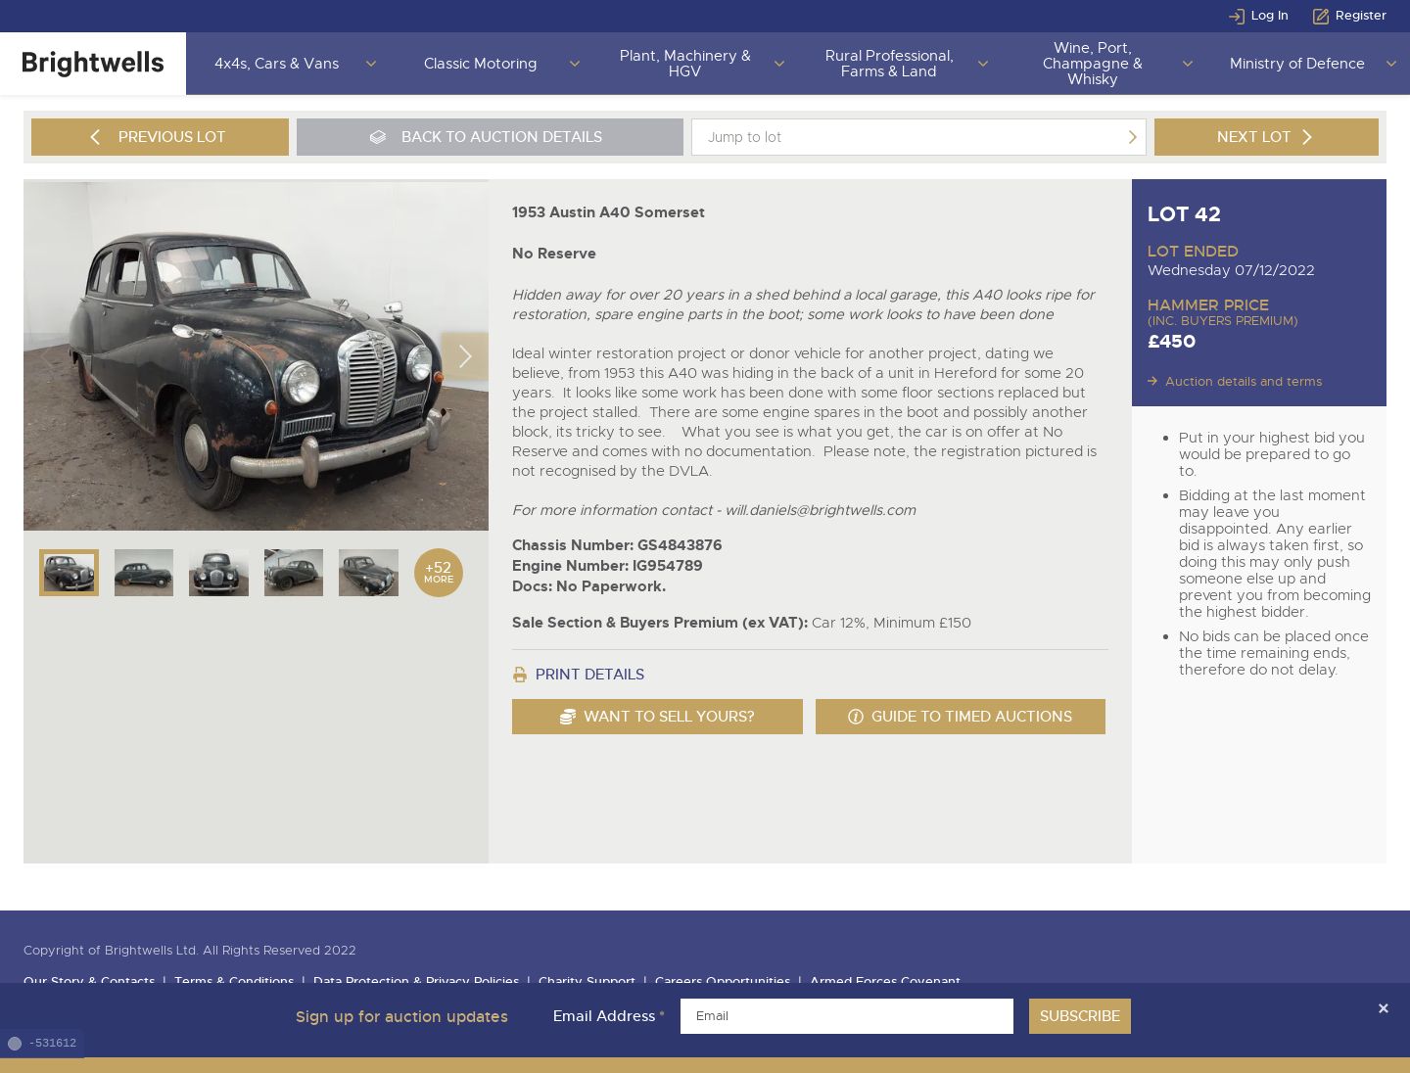Expand the 4x4s, Cars & Vans chevron
The height and width of the screenshot is (1073, 1410).
coord(371,64)
